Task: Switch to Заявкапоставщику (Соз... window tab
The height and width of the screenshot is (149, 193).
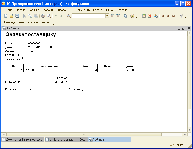Action: pyautogui.click(x=66, y=140)
